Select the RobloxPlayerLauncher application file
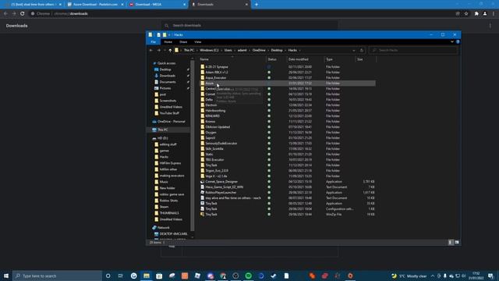499x281 pixels. (x=221, y=193)
